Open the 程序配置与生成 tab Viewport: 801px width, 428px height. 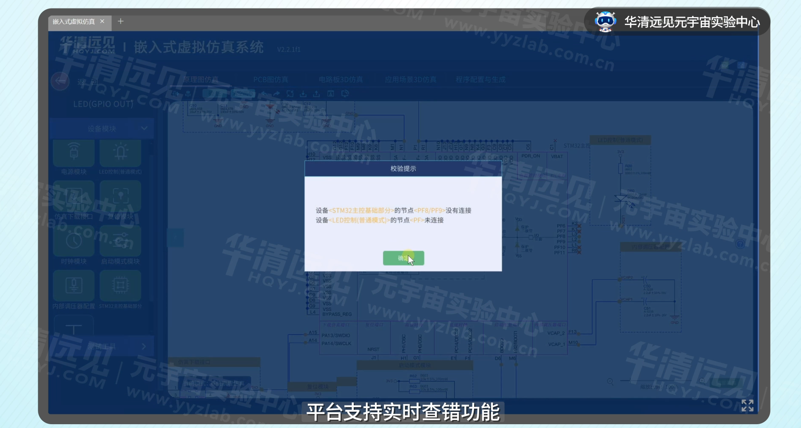(x=480, y=79)
